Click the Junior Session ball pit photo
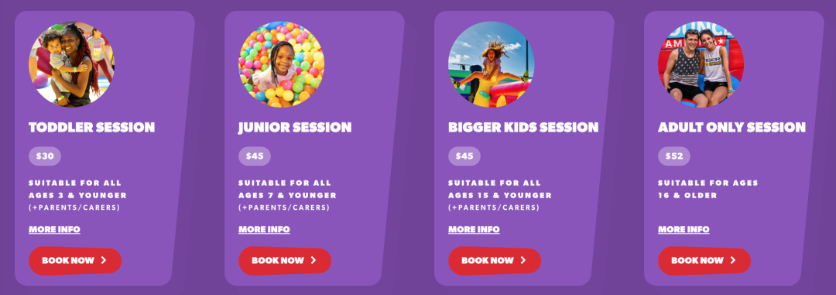The width and height of the screenshot is (836, 295). pyautogui.click(x=281, y=64)
